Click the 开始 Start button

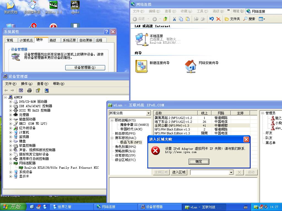click(x=13, y=207)
